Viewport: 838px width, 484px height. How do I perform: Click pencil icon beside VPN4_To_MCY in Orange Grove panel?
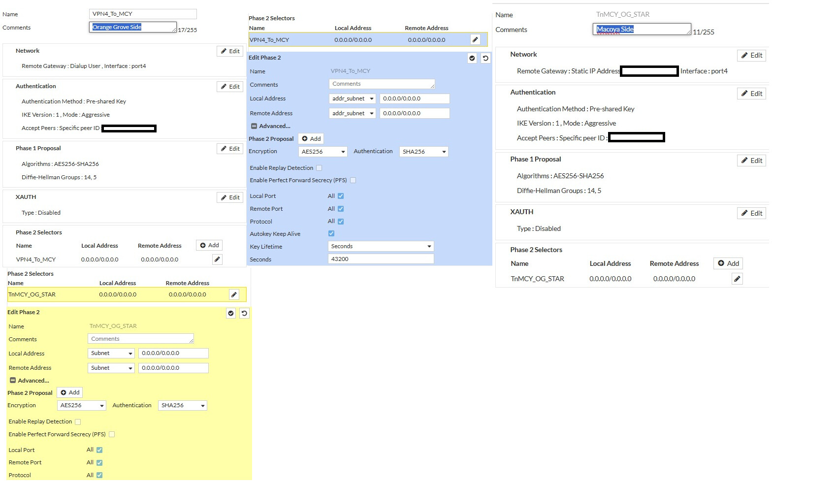pos(217,259)
